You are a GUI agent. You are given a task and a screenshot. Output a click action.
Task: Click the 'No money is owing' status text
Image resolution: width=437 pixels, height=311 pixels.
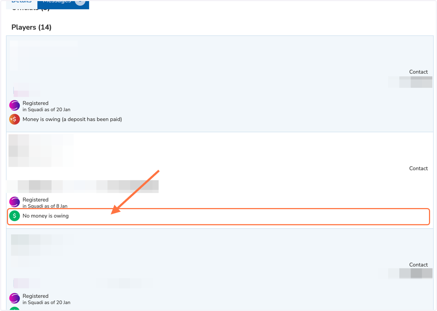click(x=46, y=216)
